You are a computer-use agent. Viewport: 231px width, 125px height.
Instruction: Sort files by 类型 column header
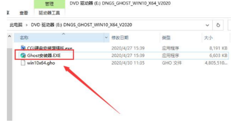tap(181, 38)
